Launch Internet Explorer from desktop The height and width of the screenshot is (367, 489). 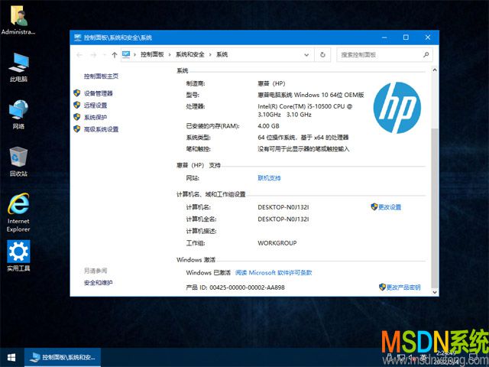pos(18,213)
